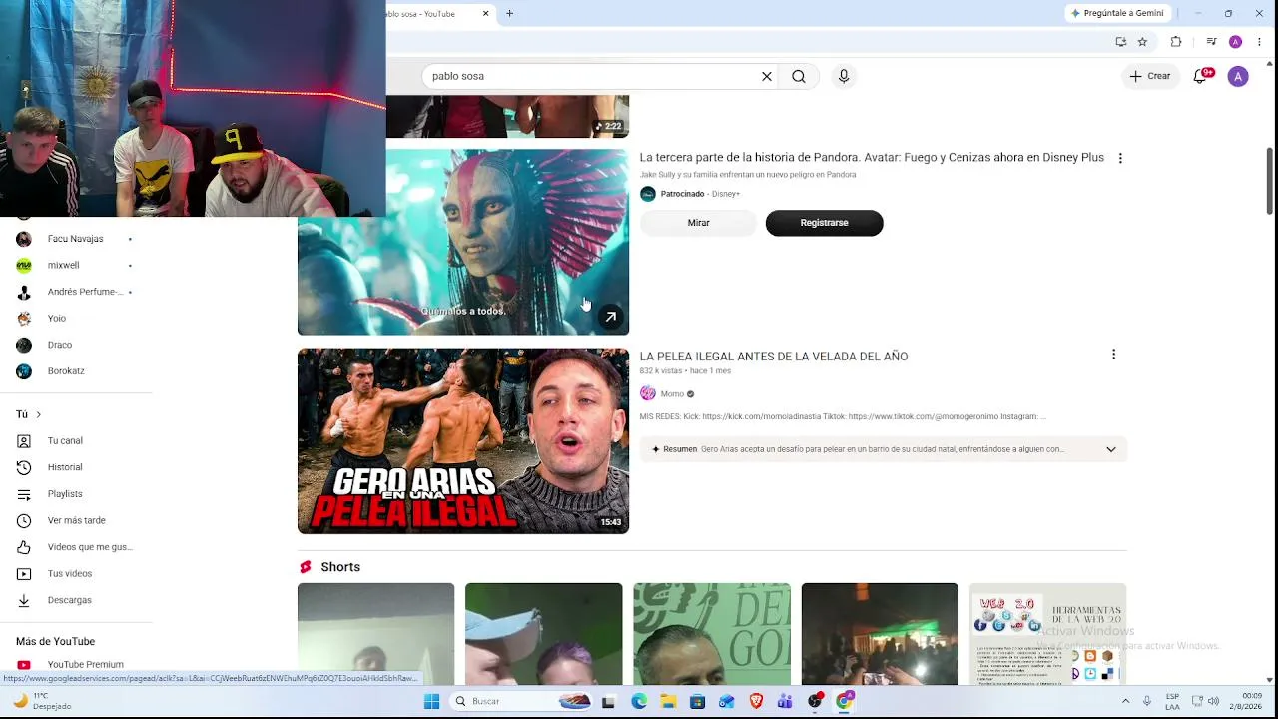Open Pregúntale a Gemini

pyautogui.click(x=1117, y=13)
